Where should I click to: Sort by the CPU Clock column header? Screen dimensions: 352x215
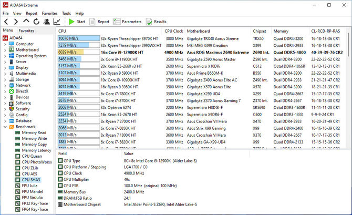click(x=174, y=31)
